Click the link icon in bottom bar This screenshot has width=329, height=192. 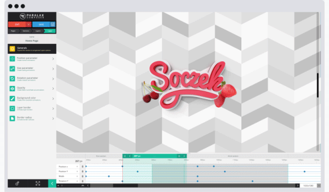[x=17, y=183]
